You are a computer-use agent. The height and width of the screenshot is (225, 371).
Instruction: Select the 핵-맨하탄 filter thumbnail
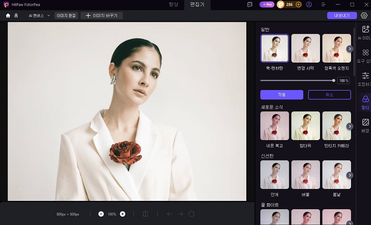point(275,48)
